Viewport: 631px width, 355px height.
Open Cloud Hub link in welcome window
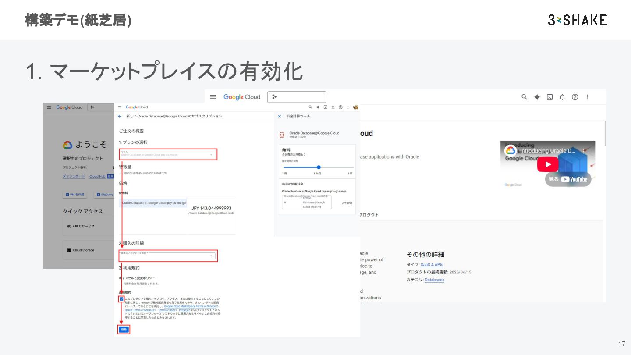(x=97, y=176)
